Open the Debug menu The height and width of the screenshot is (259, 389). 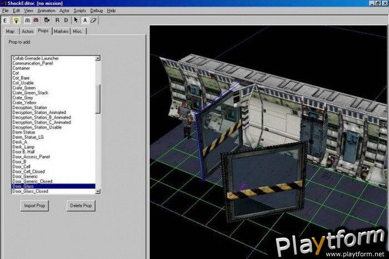coord(97,11)
